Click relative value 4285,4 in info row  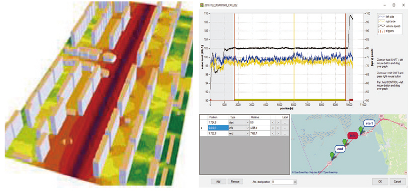pyautogui.click(x=260, y=128)
